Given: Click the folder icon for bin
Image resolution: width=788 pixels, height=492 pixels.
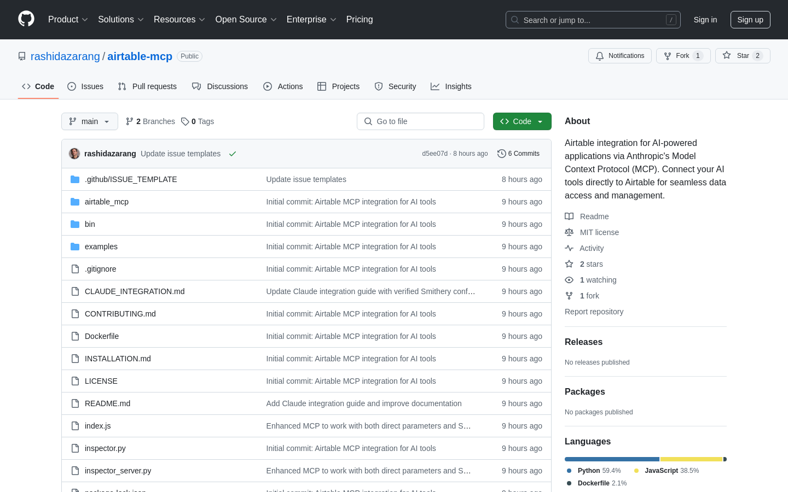Looking at the screenshot, I should pos(75,224).
